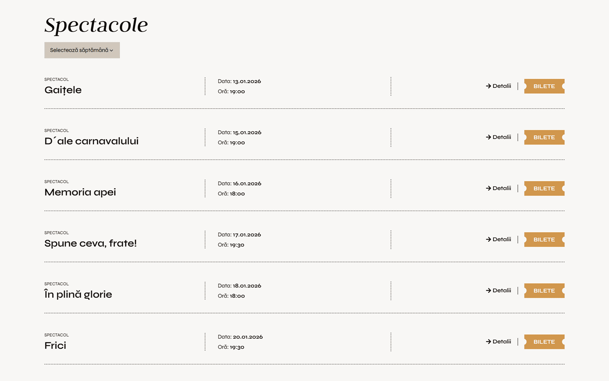Open tickets for În plină glorie
The height and width of the screenshot is (381, 609).
pos(544,291)
